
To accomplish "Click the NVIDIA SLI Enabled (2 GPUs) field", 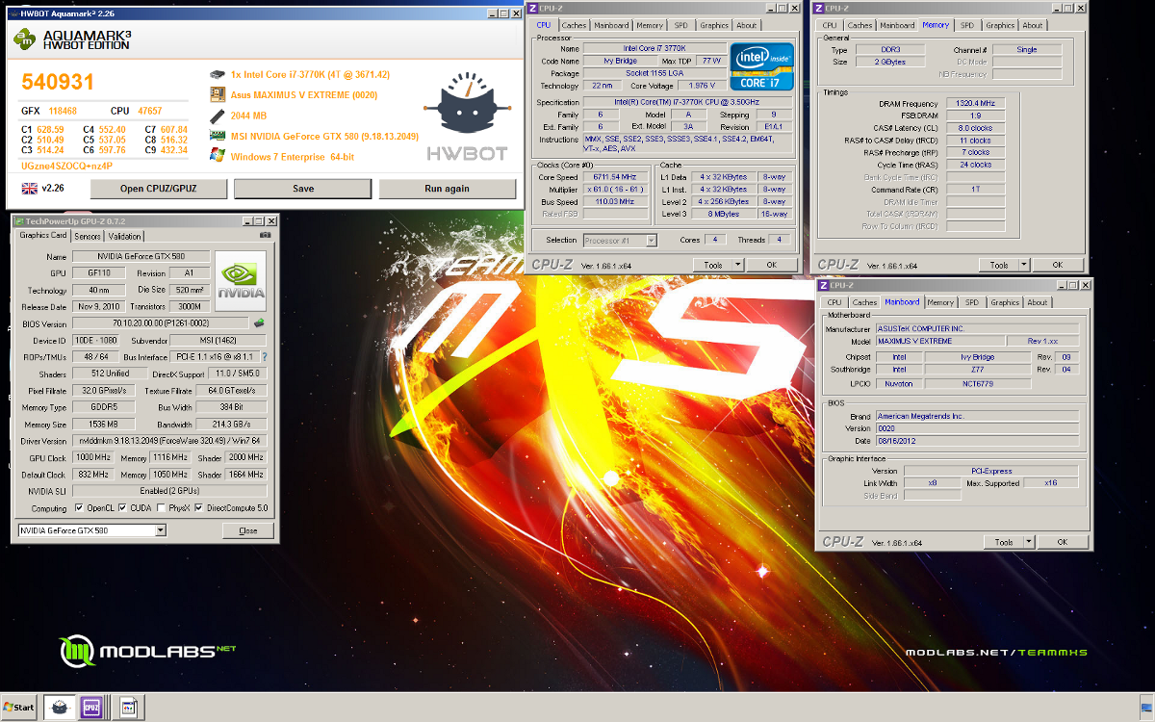I will [168, 491].
